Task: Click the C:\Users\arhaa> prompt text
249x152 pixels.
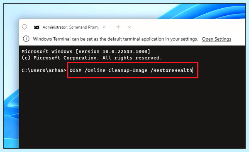Action: coord(44,70)
